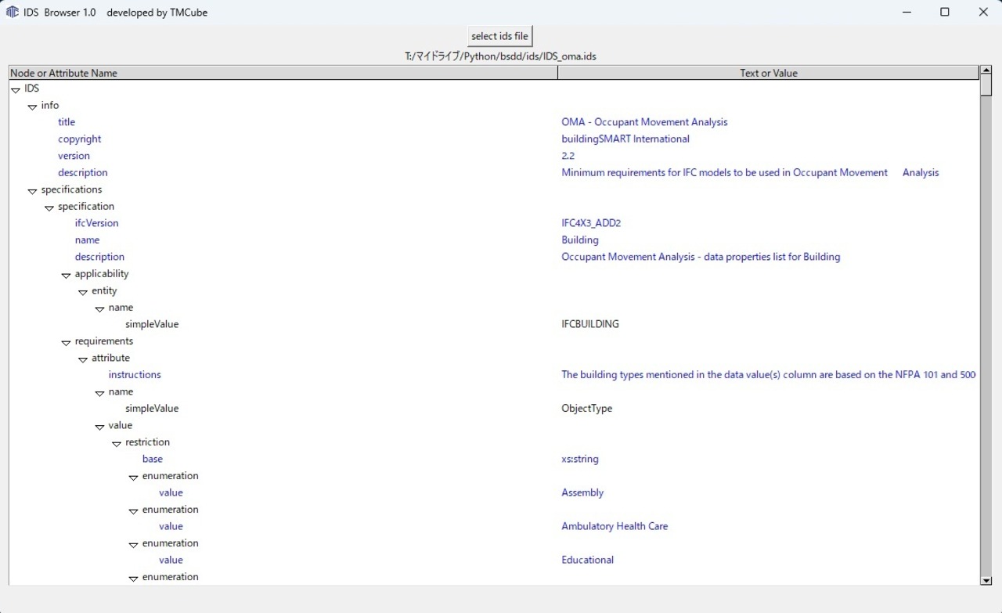Image resolution: width=1002 pixels, height=613 pixels.
Task: Click the Text or Value column header
Action: tap(768, 73)
